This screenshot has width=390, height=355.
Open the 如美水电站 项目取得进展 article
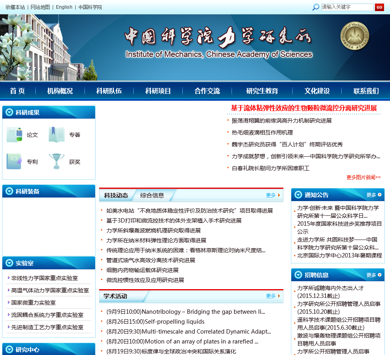(x=189, y=211)
